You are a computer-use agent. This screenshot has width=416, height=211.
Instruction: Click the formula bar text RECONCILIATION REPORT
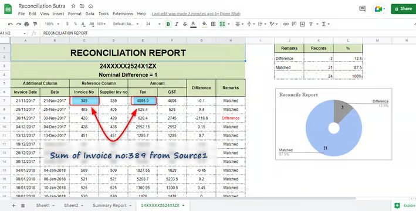point(66,33)
